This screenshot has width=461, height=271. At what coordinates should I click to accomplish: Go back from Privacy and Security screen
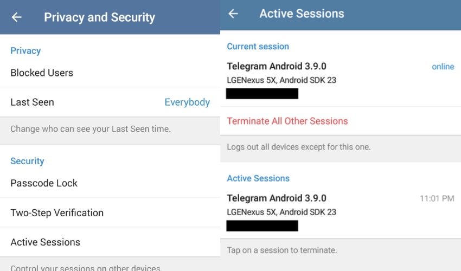point(16,17)
